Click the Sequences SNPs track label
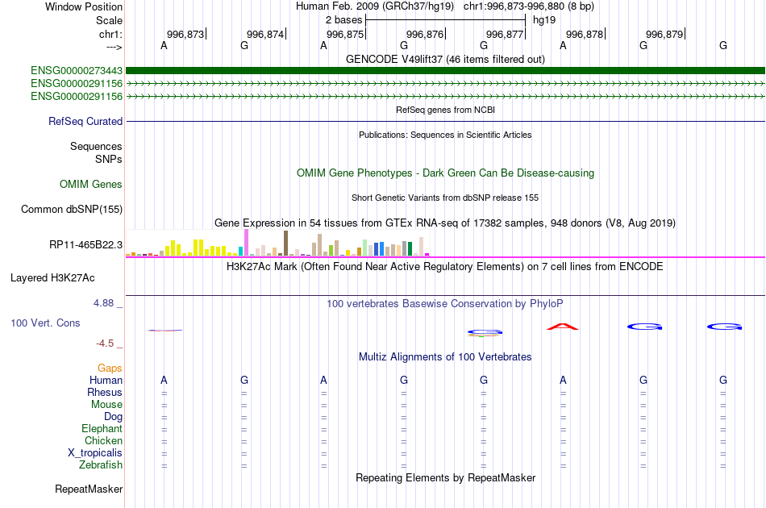Image resolution: width=766 pixels, height=508 pixels. [x=96, y=153]
